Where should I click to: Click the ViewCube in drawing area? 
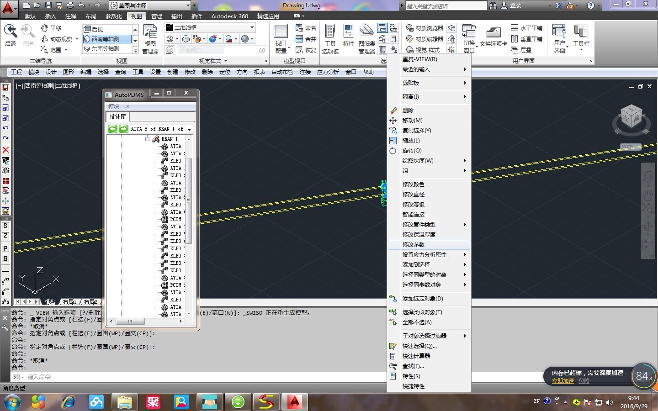point(631,117)
